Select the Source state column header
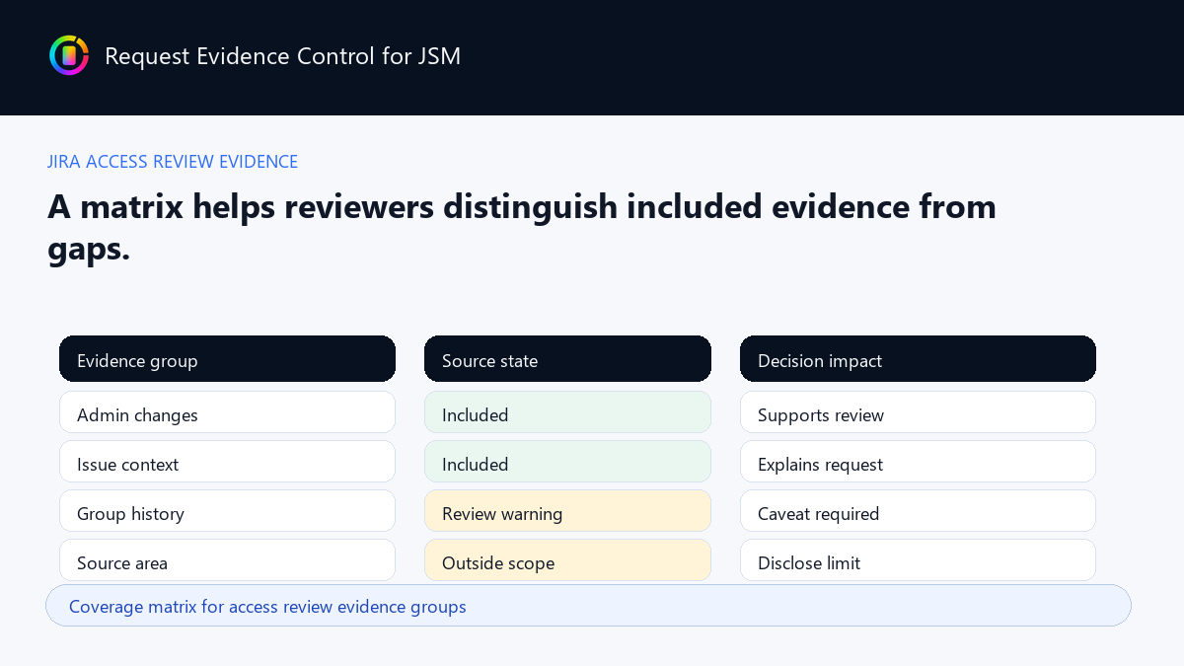Screen dimensions: 1184x666 [x=567, y=359]
